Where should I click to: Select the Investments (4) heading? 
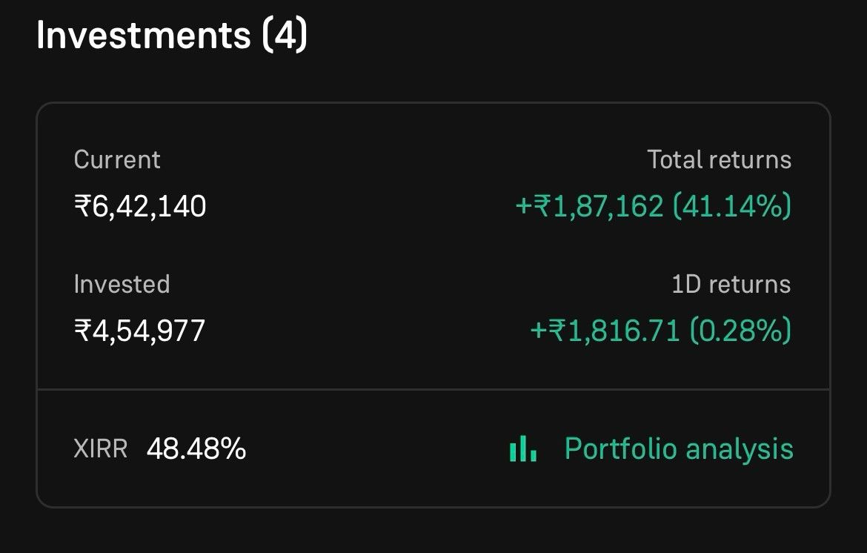click(x=171, y=36)
